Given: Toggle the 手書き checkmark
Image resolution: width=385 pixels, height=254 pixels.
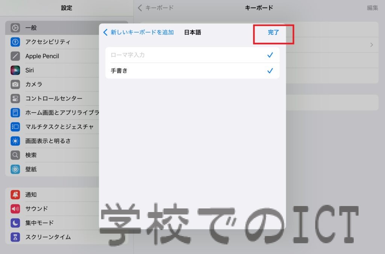Looking at the screenshot, I should tap(270, 71).
